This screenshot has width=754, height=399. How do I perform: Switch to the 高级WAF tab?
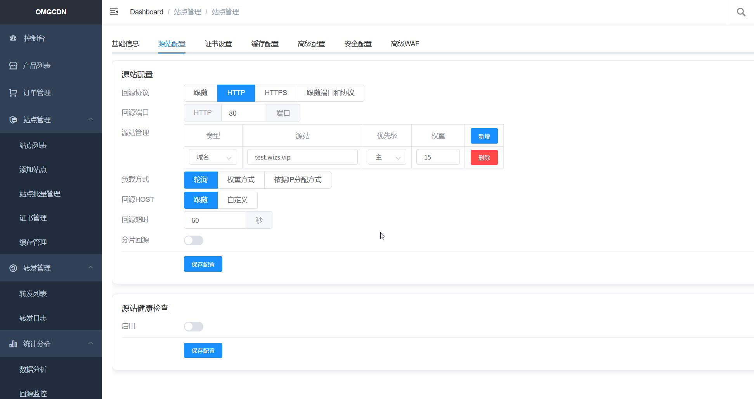click(405, 44)
